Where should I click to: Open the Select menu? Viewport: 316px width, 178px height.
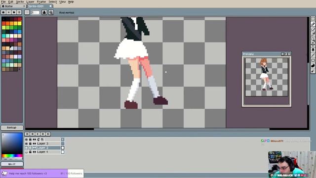click(x=52, y=2)
